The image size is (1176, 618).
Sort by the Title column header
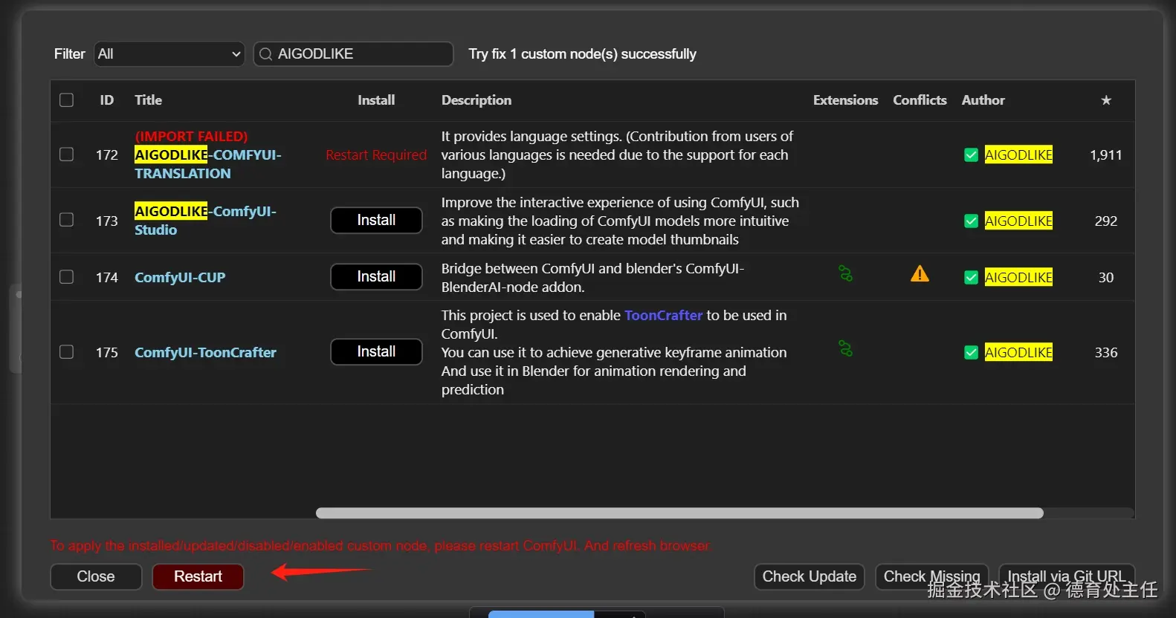[148, 100]
